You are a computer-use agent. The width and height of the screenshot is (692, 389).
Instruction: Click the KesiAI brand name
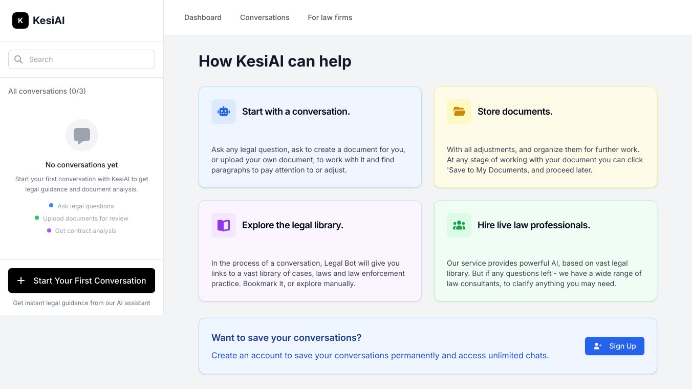[49, 20]
